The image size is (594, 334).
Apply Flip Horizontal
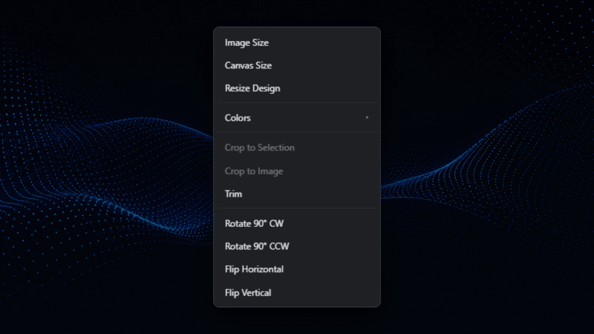(x=297, y=269)
